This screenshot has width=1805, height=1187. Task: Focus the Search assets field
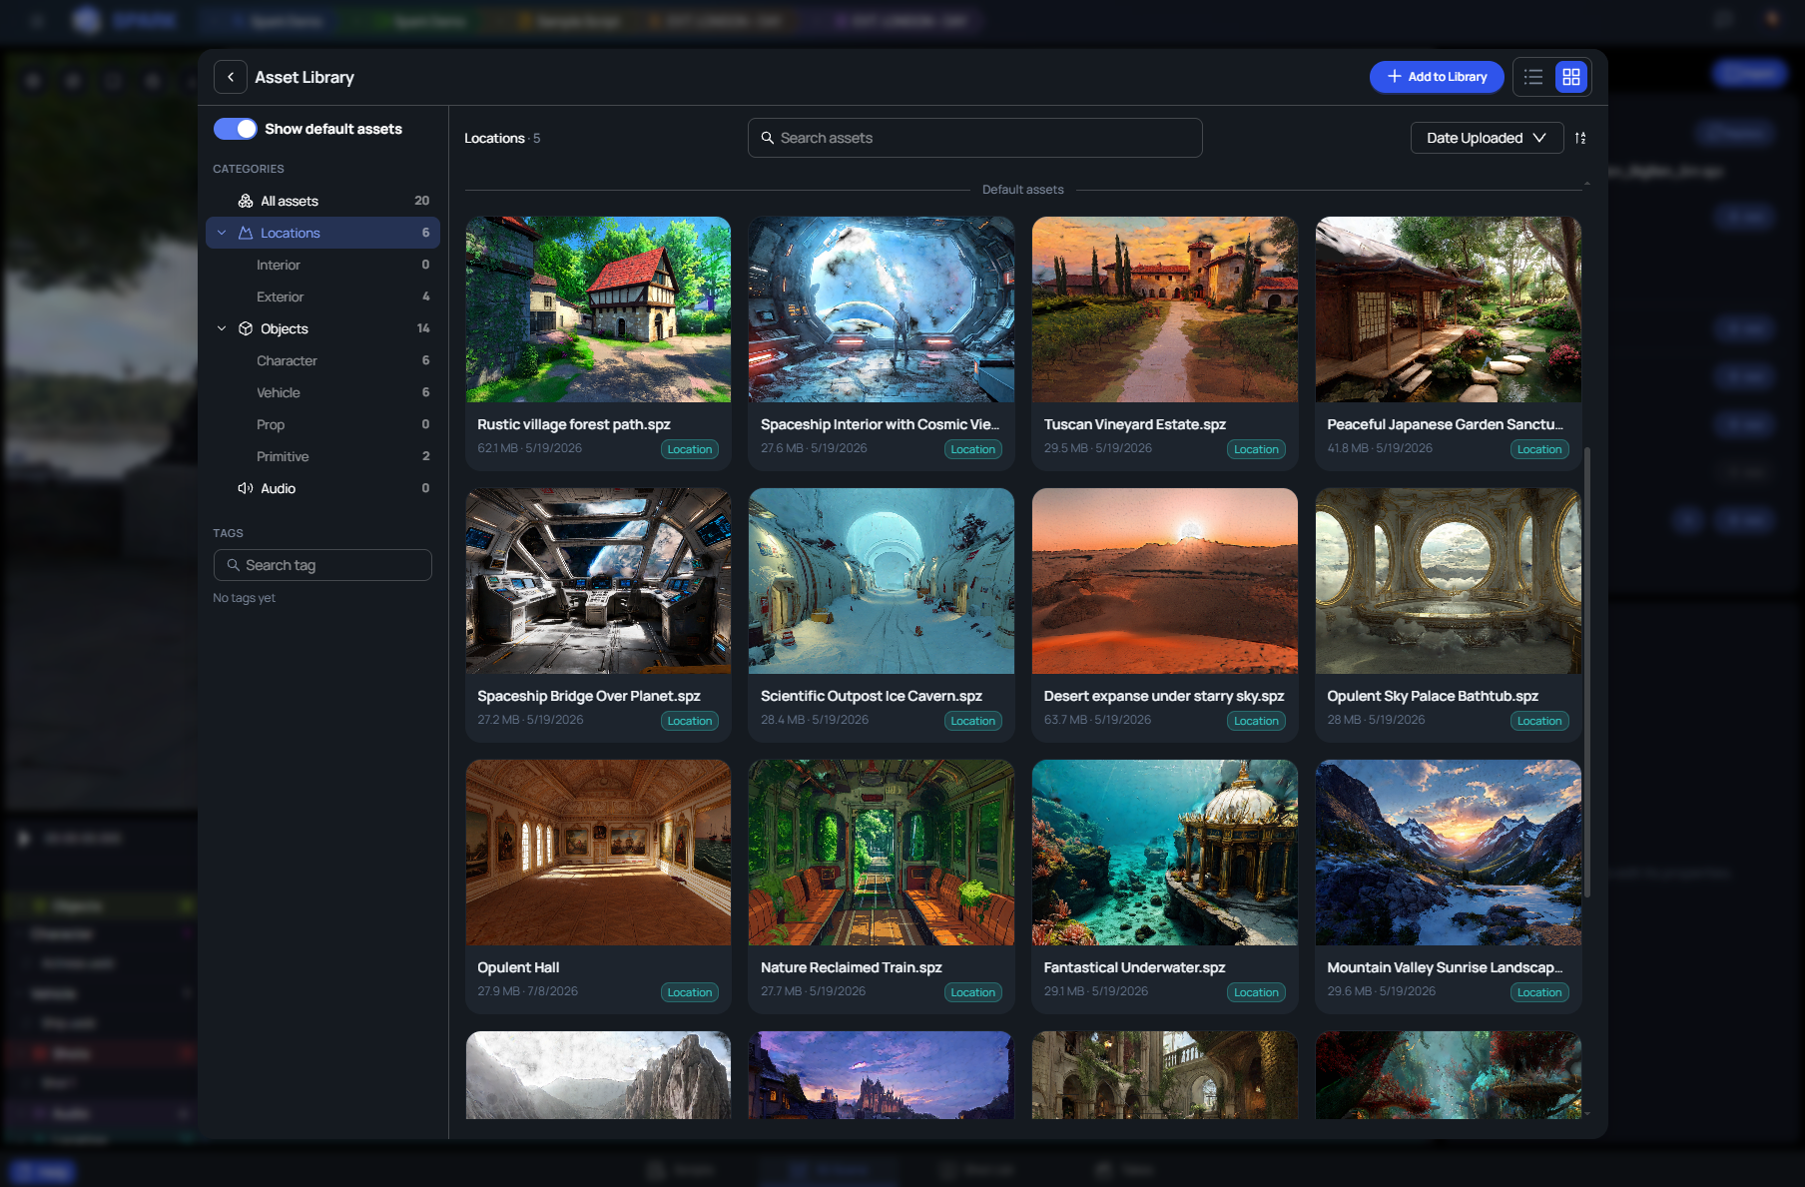pyautogui.click(x=974, y=138)
